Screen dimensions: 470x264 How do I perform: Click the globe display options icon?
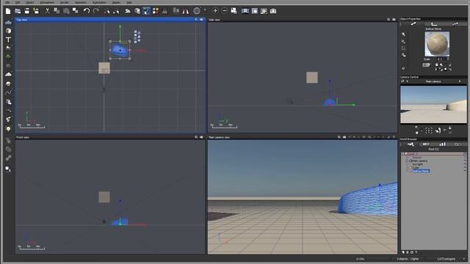pos(197,11)
